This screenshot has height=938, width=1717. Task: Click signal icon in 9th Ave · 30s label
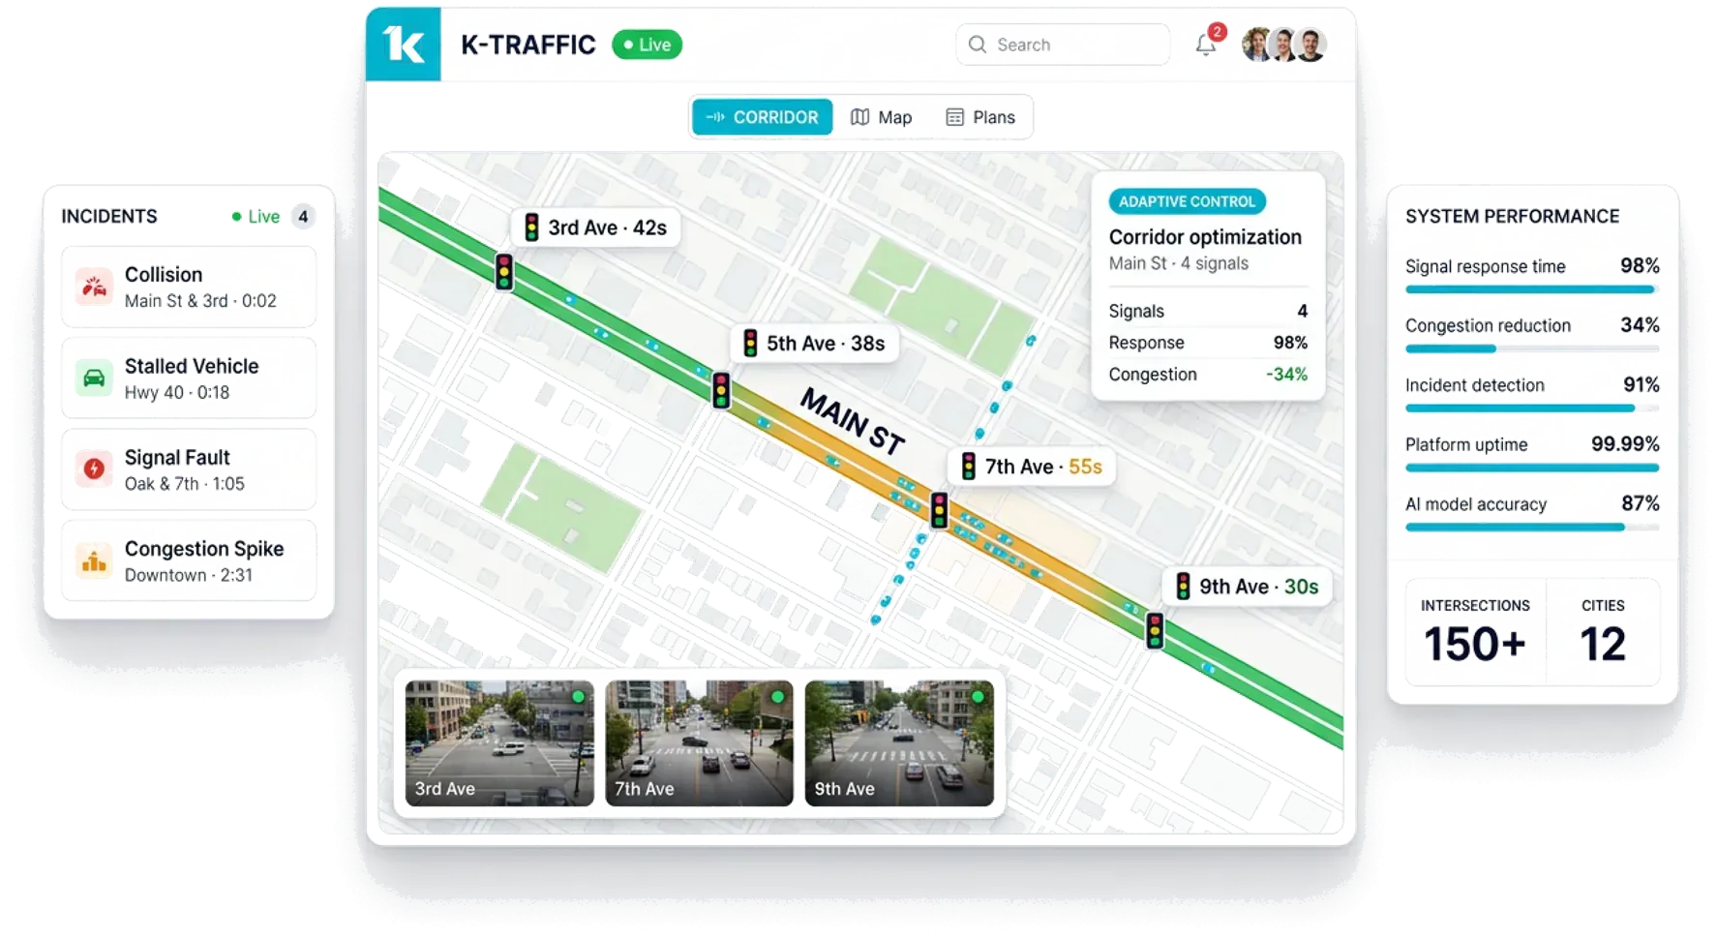coord(1183,587)
